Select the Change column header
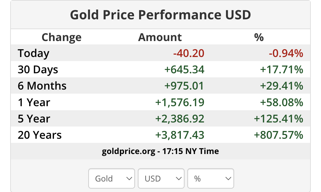This screenshot has height=192, width=321. click(x=61, y=37)
